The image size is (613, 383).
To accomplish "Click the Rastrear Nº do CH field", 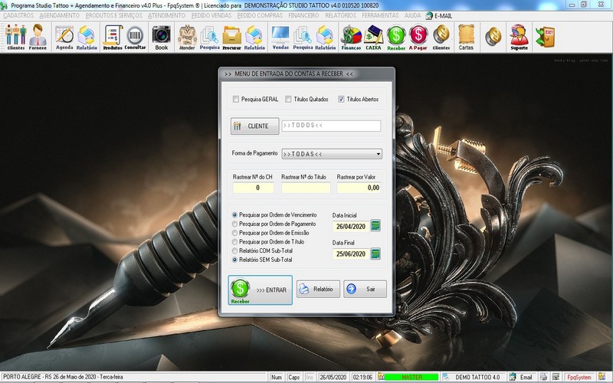I will pyautogui.click(x=254, y=188).
